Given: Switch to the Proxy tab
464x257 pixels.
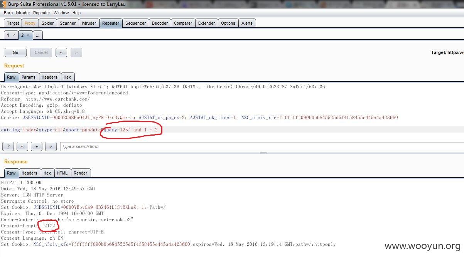Looking at the screenshot, I should (30, 23).
